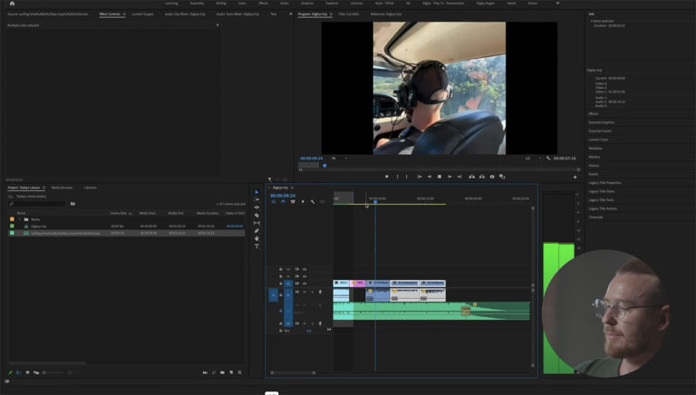This screenshot has height=395, width=696.
Task: Jump to the Out point
Action: click(x=459, y=177)
